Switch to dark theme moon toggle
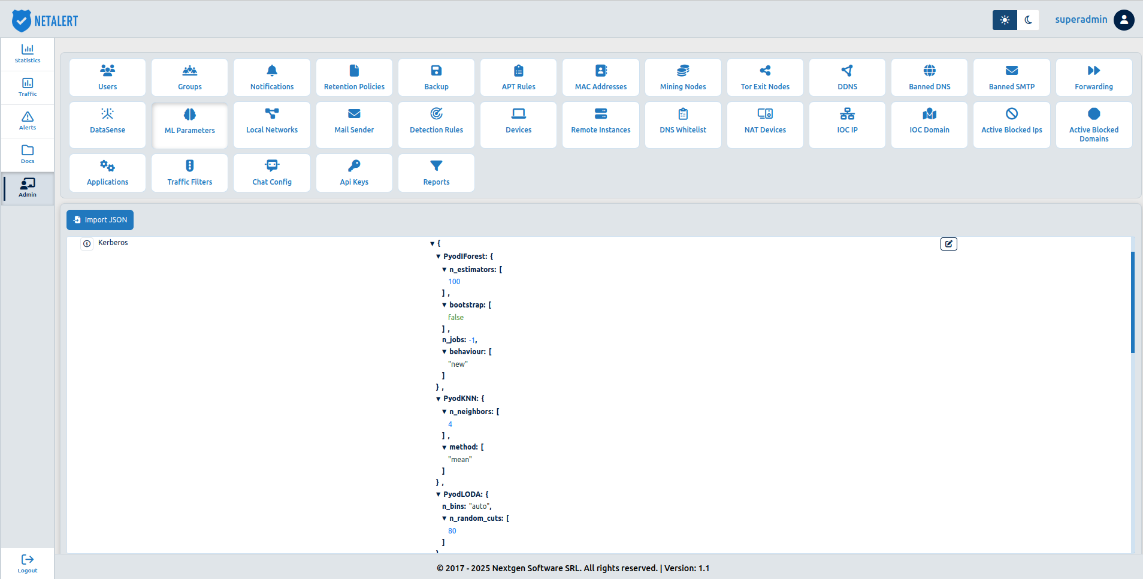The width and height of the screenshot is (1143, 579). [x=1028, y=20]
